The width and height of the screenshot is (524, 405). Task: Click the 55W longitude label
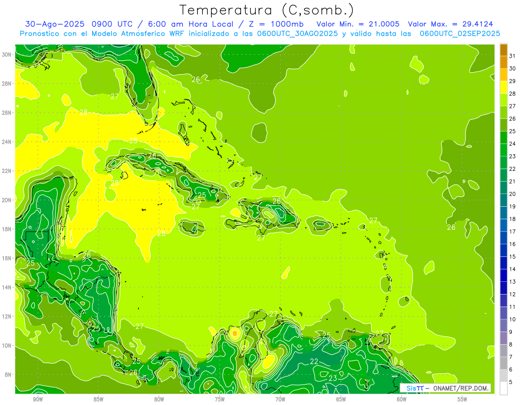pos(462,399)
